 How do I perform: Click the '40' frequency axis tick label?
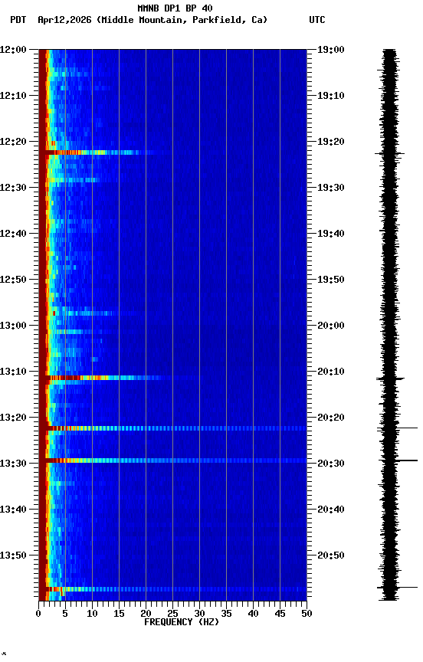254,614
